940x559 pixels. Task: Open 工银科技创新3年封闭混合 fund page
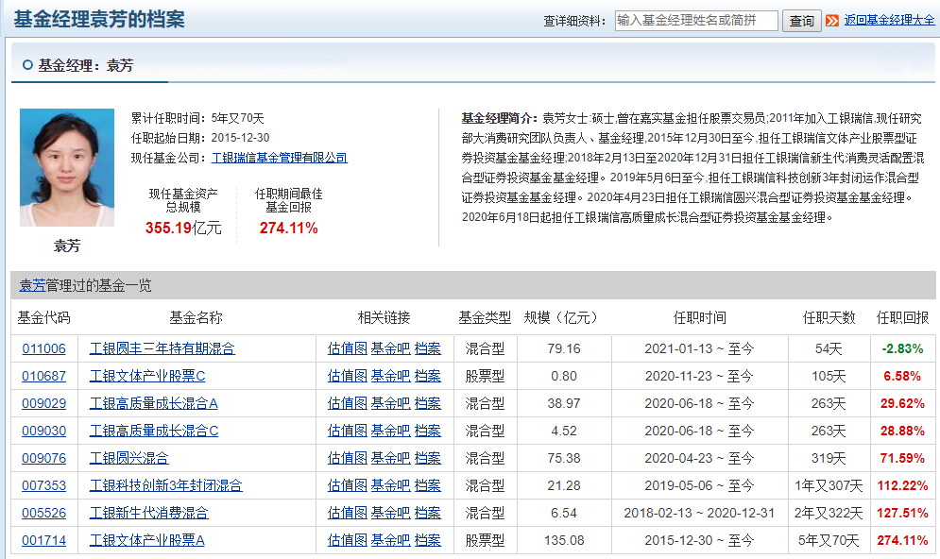(166, 485)
